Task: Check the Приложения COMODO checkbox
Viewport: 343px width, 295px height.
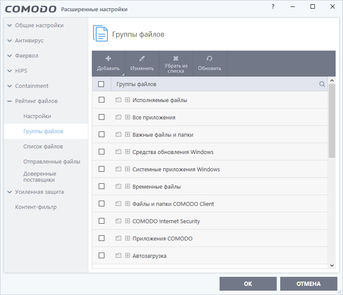Action: [x=101, y=238]
